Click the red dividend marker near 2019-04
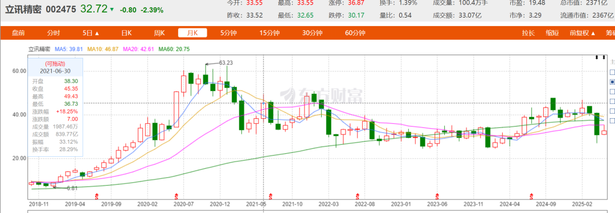615x213 pixels. pos(96,195)
